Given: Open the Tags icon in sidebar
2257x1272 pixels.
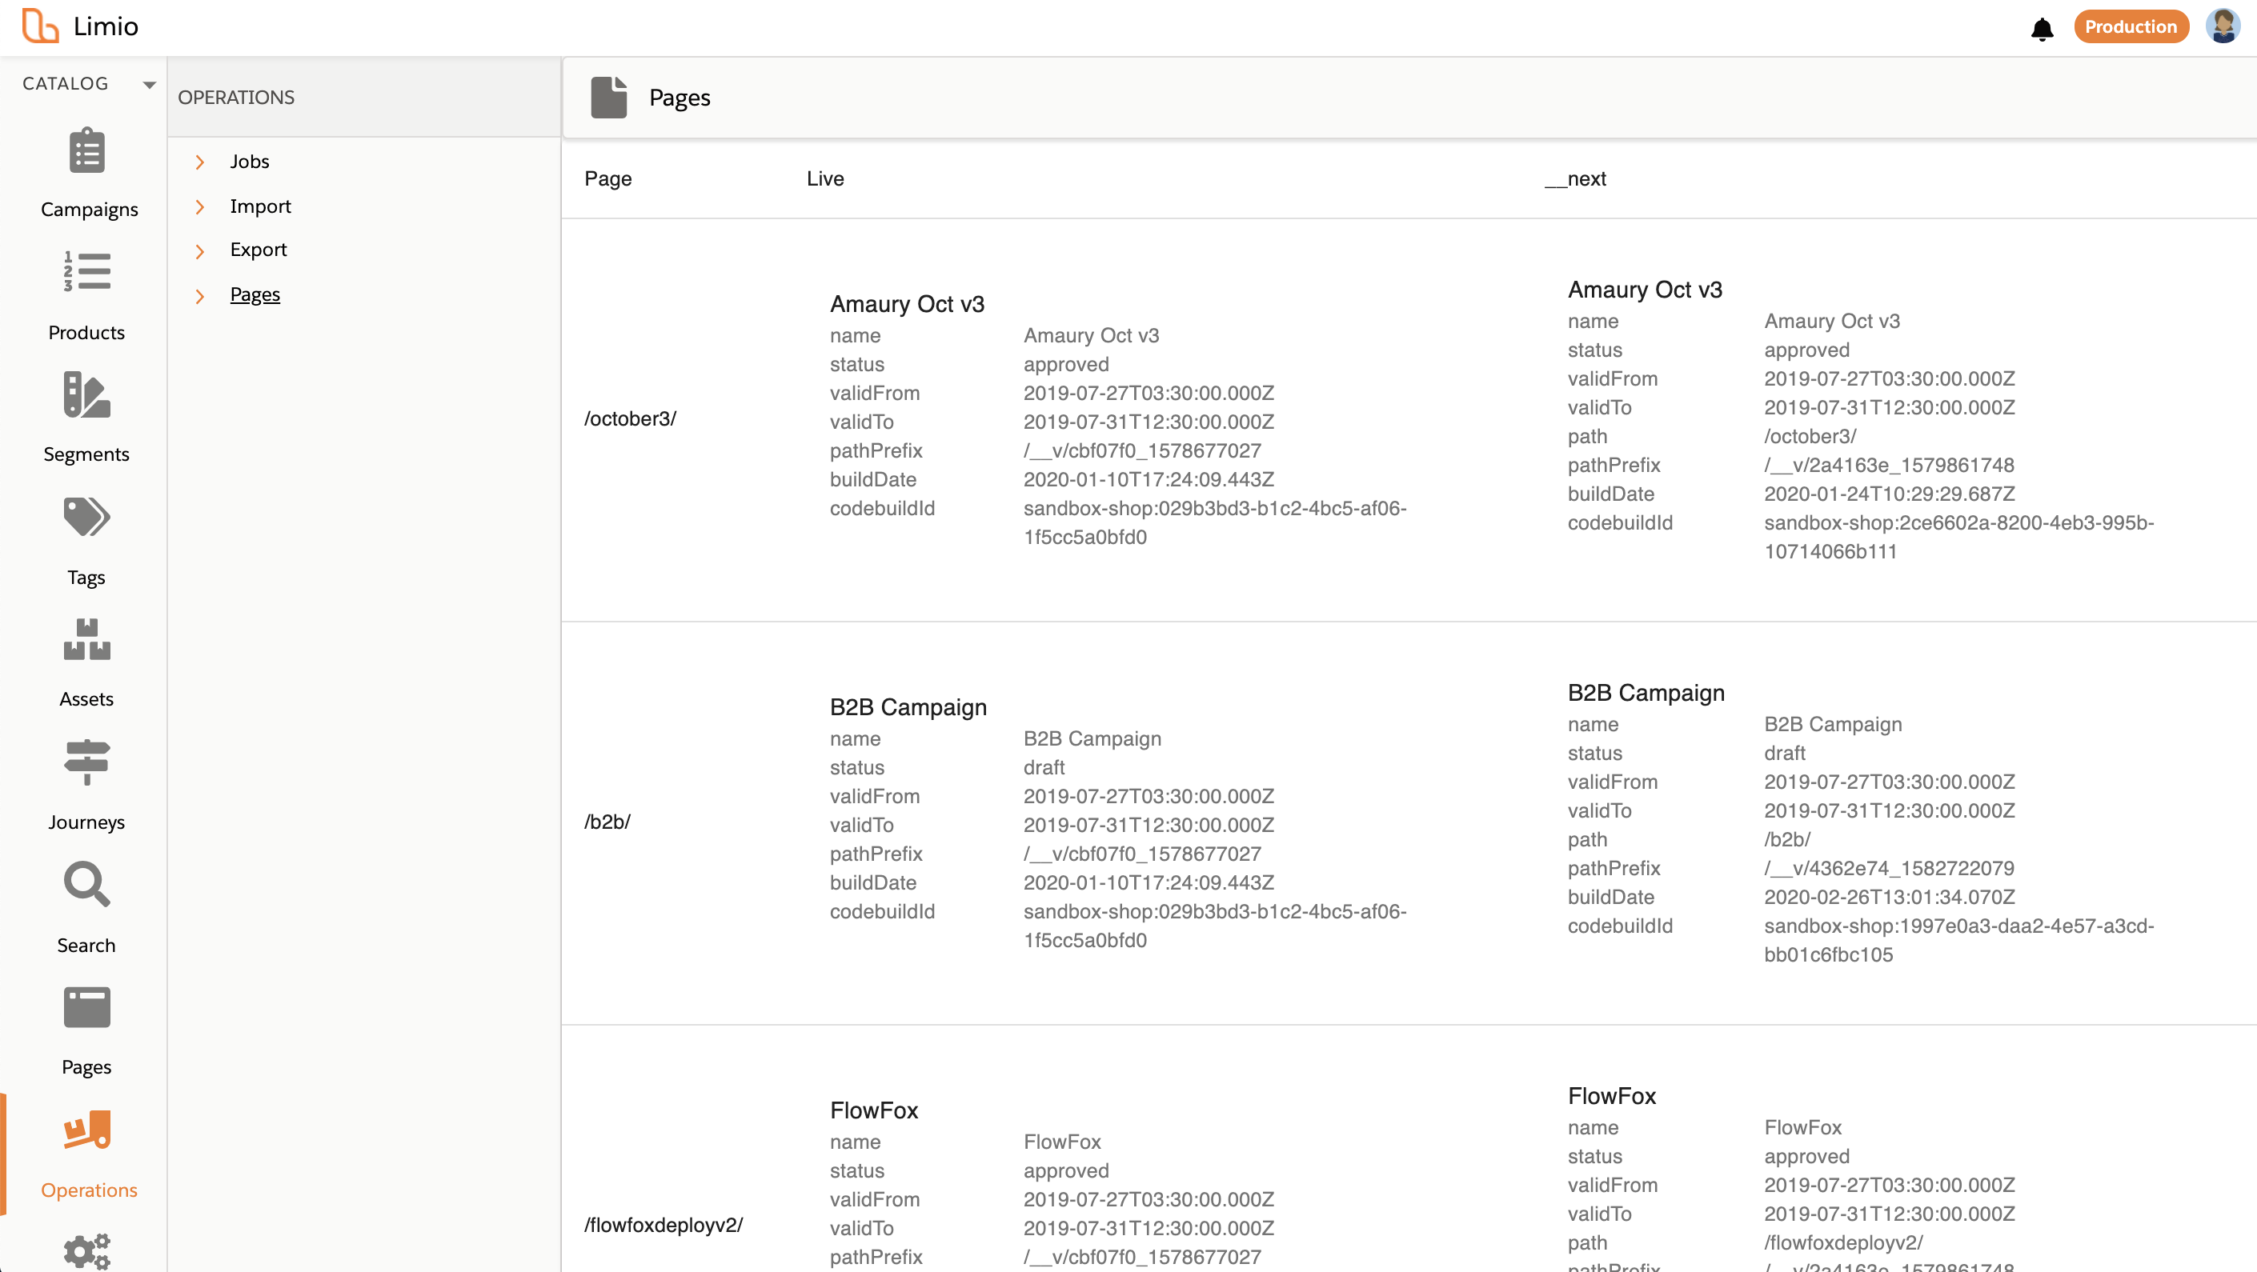Looking at the screenshot, I should [x=86, y=517].
